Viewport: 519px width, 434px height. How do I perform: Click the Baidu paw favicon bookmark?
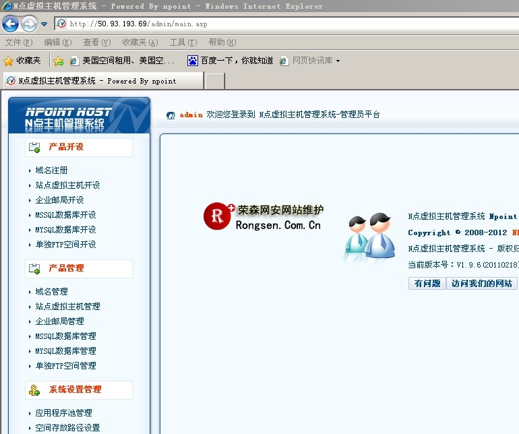pyautogui.click(x=193, y=61)
